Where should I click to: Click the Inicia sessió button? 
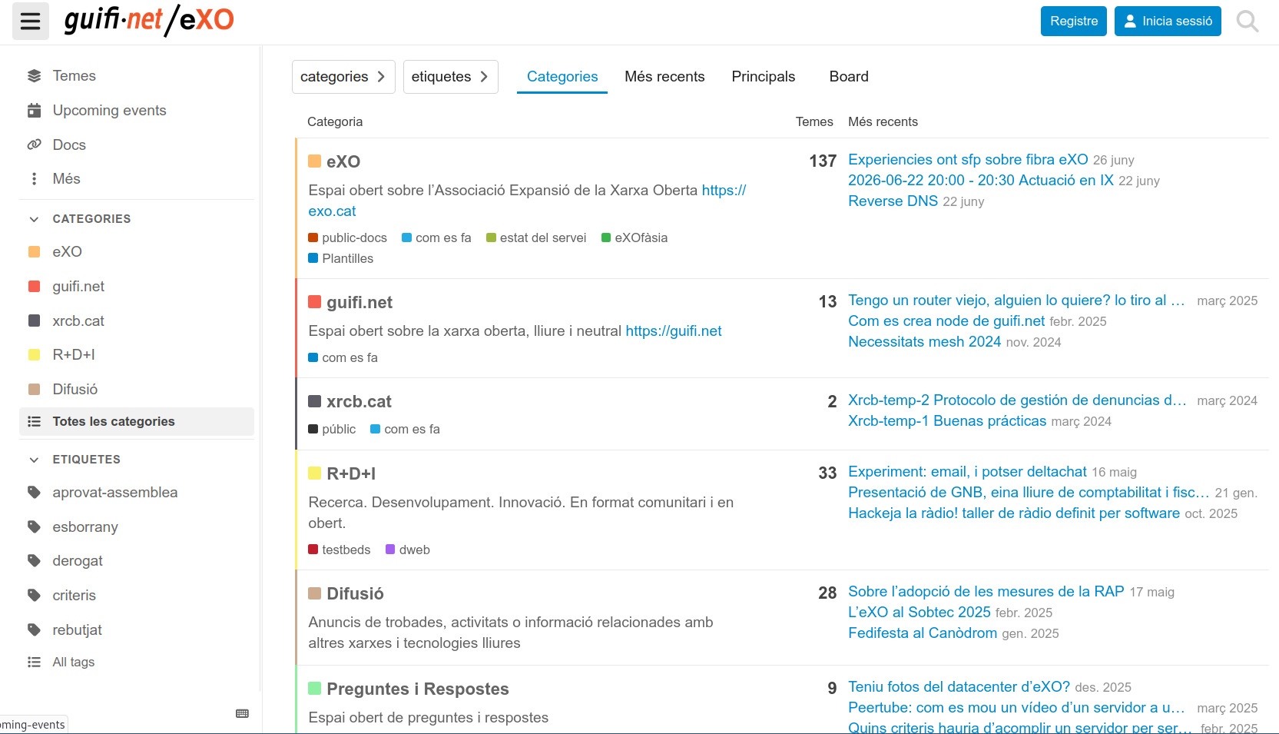point(1168,21)
